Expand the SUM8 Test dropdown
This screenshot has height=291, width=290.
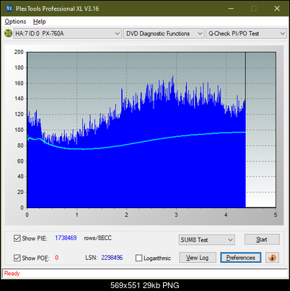[207, 240]
